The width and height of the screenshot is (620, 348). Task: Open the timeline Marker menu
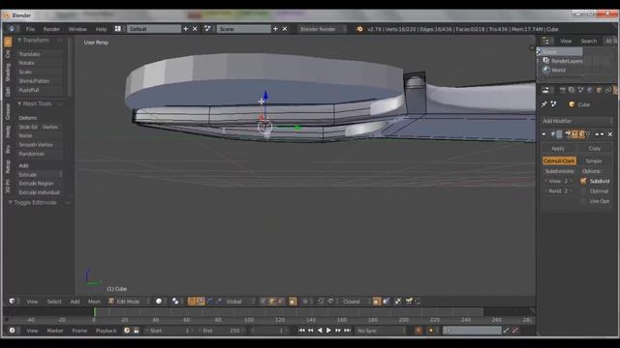(55, 331)
